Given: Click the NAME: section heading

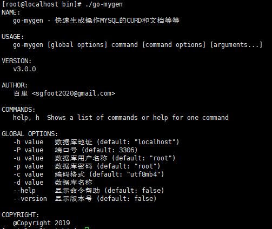Looking at the screenshot, I should 11,12.
